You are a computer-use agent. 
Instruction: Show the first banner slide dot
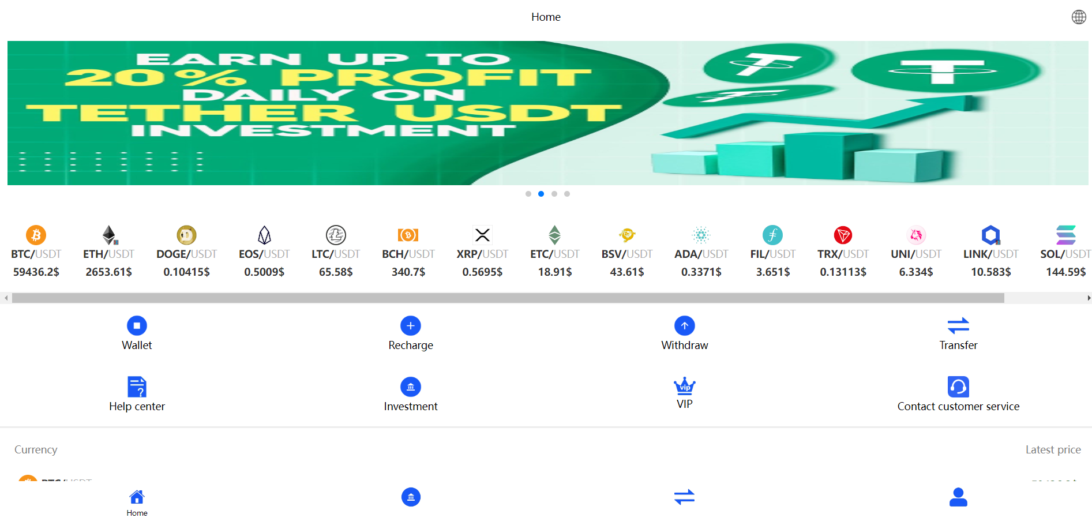(x=528, y=194)
